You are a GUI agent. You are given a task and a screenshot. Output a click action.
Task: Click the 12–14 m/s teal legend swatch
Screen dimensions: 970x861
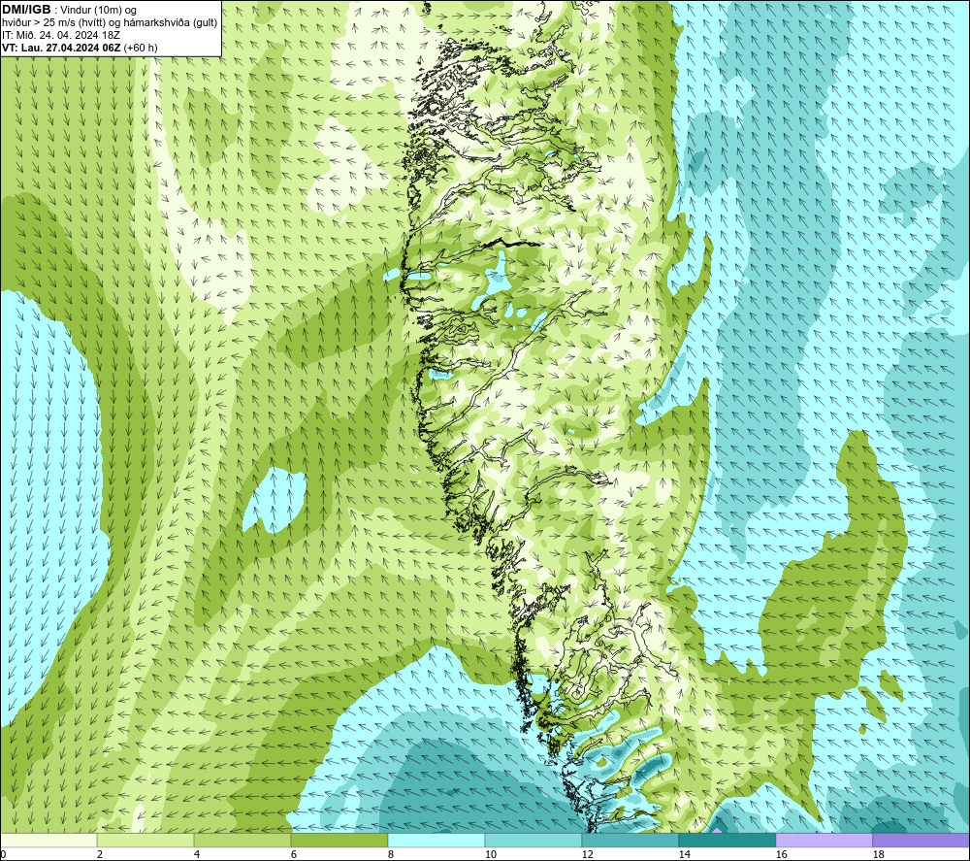[630, 840]
